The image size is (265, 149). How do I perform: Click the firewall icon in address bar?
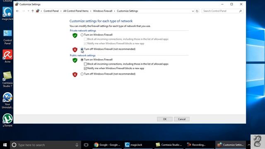38,11
